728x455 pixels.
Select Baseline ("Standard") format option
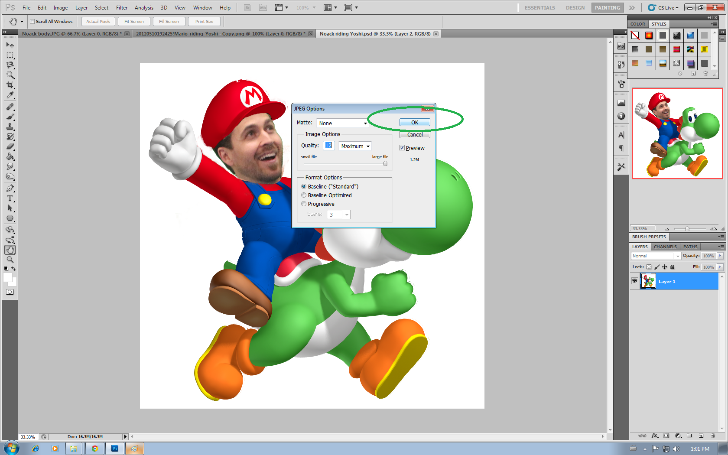[304, 186]
